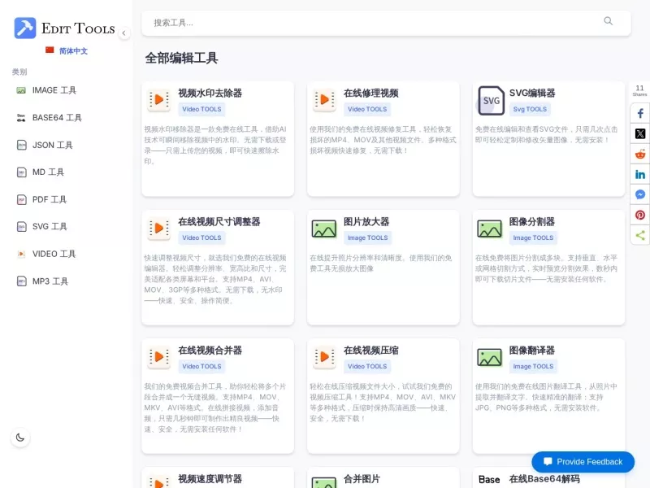Click the search magnifier icon

pos(608,21)
